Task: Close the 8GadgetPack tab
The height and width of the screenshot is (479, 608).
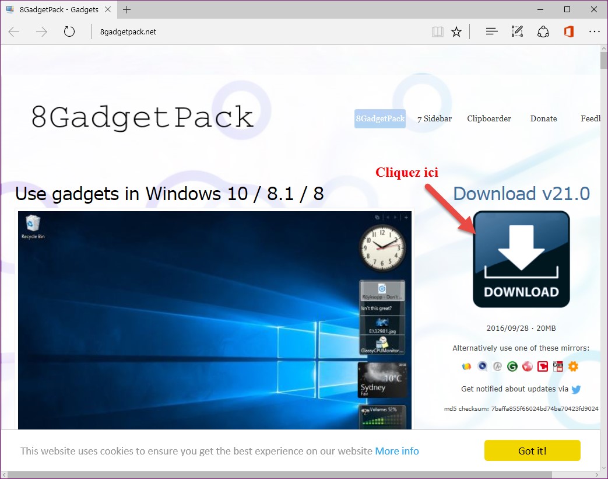Action: coord(108,10)
